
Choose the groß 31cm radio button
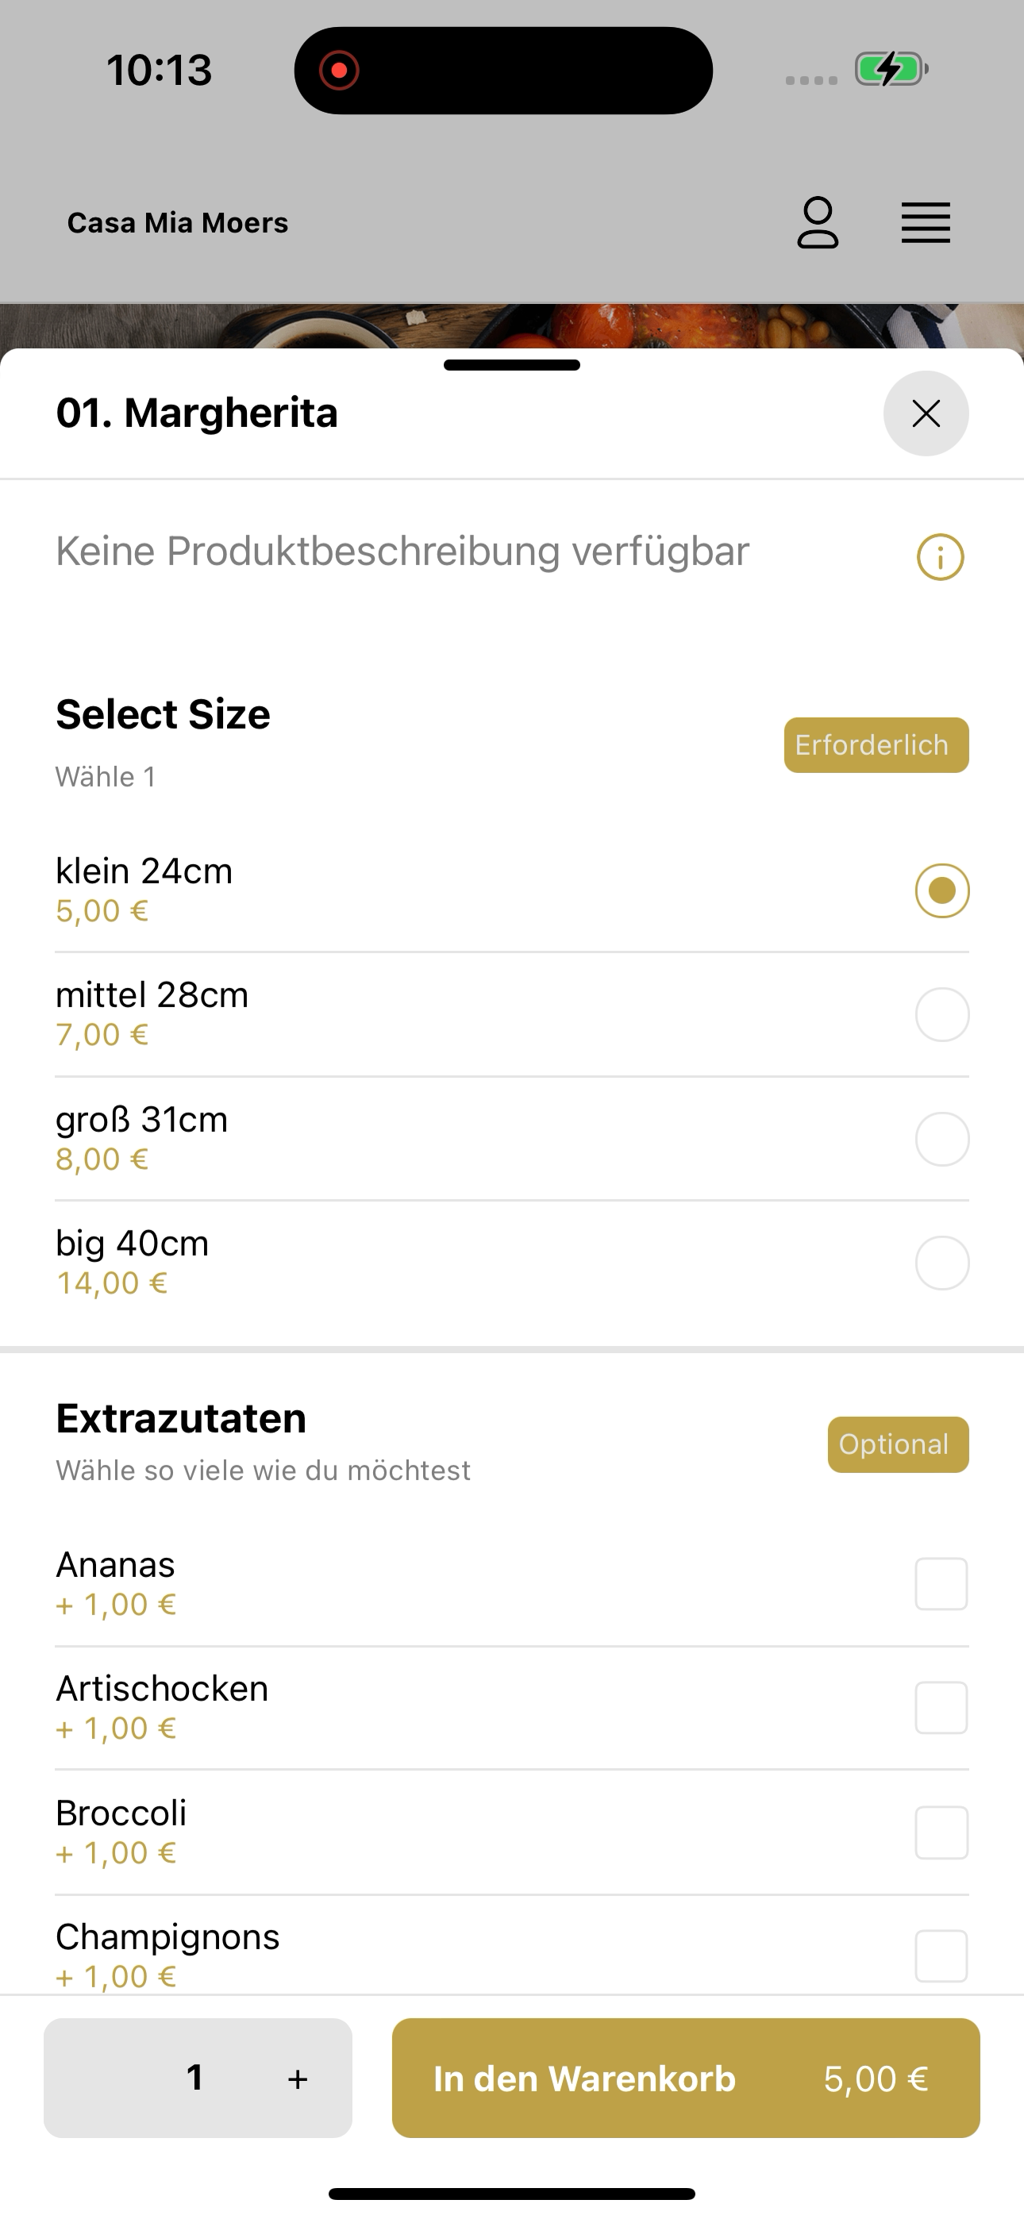942,1139
